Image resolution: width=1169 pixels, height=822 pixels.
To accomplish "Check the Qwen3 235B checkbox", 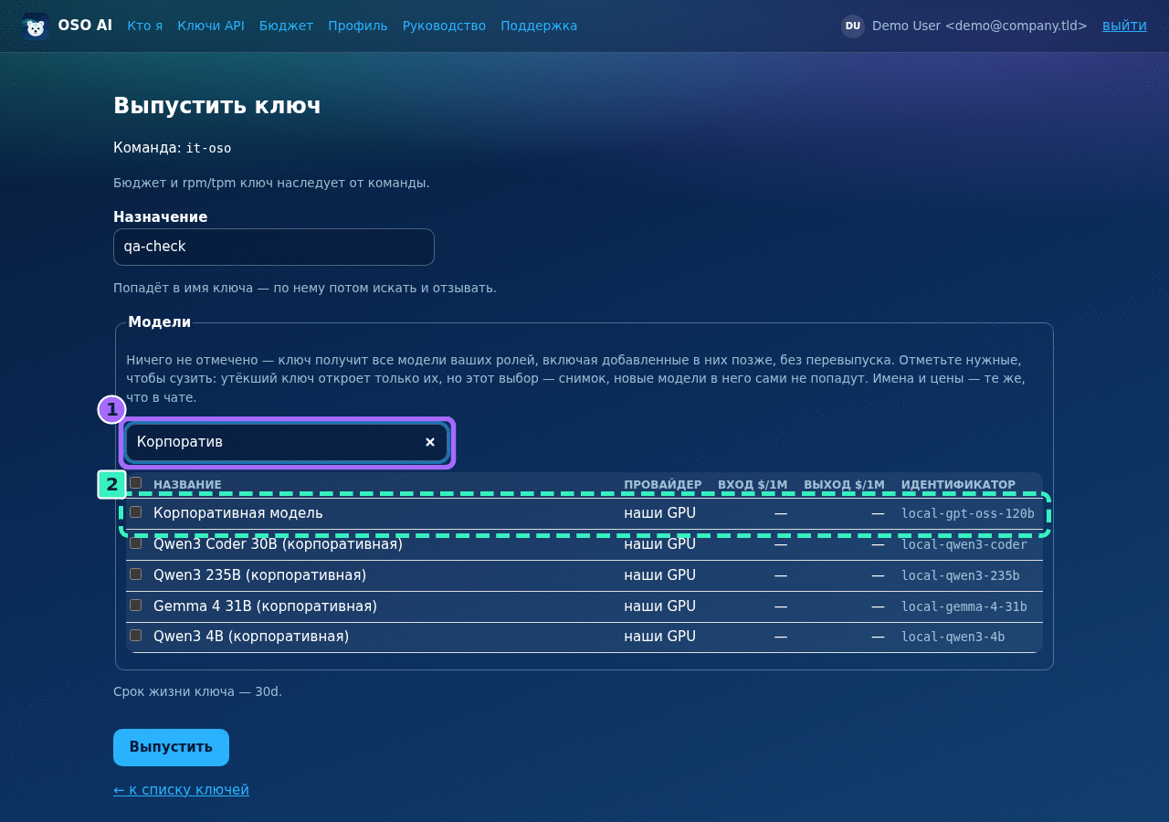I will coord(135,574).
